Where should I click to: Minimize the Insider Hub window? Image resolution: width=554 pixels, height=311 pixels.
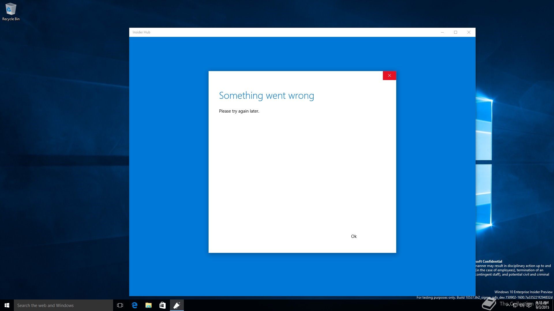pyautogui.click(x=442, y=32)
